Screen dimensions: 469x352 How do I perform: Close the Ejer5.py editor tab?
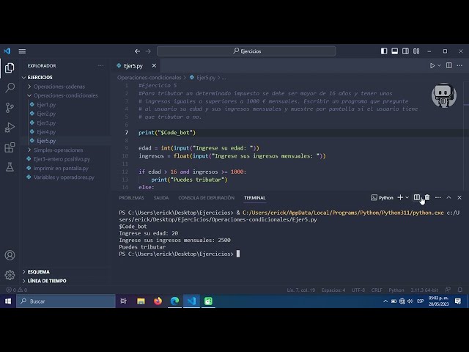154,65
